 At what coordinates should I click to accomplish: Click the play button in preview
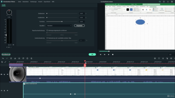pos(109,54)
